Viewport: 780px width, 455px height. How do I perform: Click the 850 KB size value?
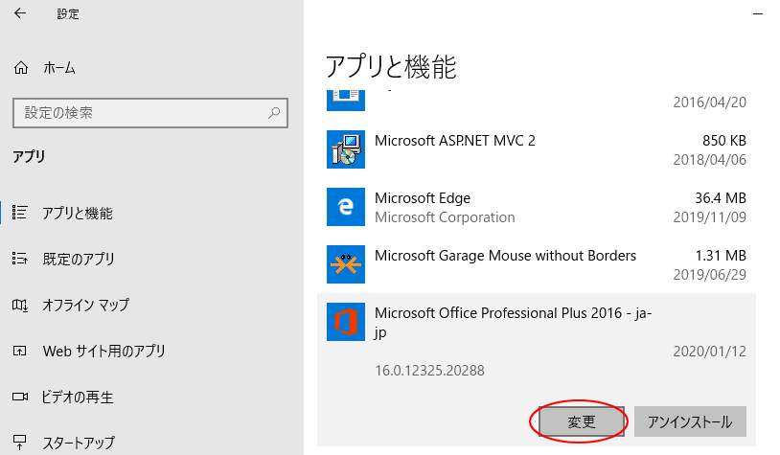[724, 141]
